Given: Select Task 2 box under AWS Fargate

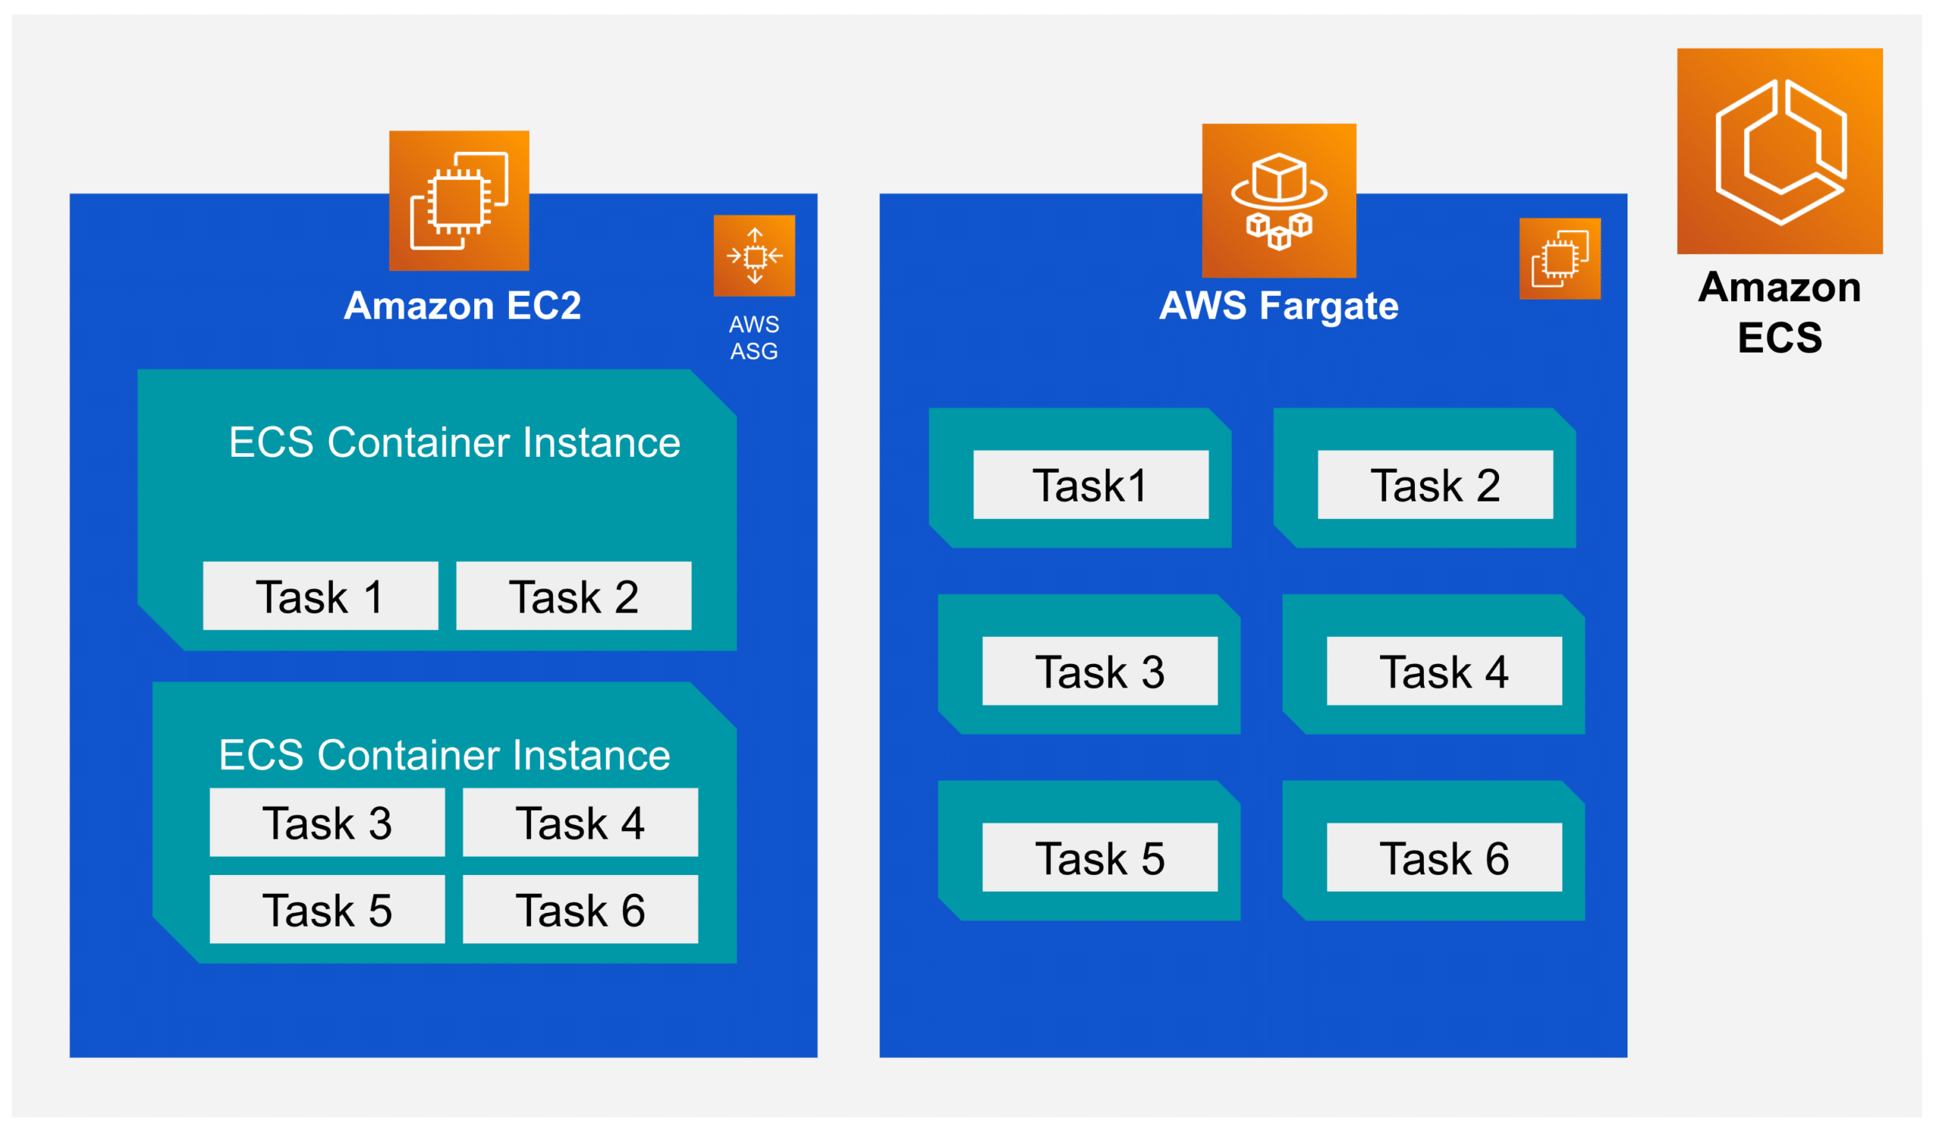Looking at the screenshot, I should pyautogui.click(x=1435, y=485).
